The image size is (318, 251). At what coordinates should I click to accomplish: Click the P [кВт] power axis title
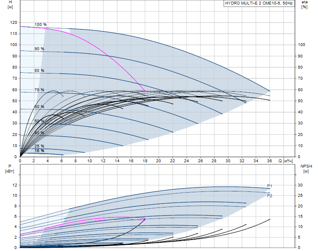pyautogui.click(x=9, y=169)
